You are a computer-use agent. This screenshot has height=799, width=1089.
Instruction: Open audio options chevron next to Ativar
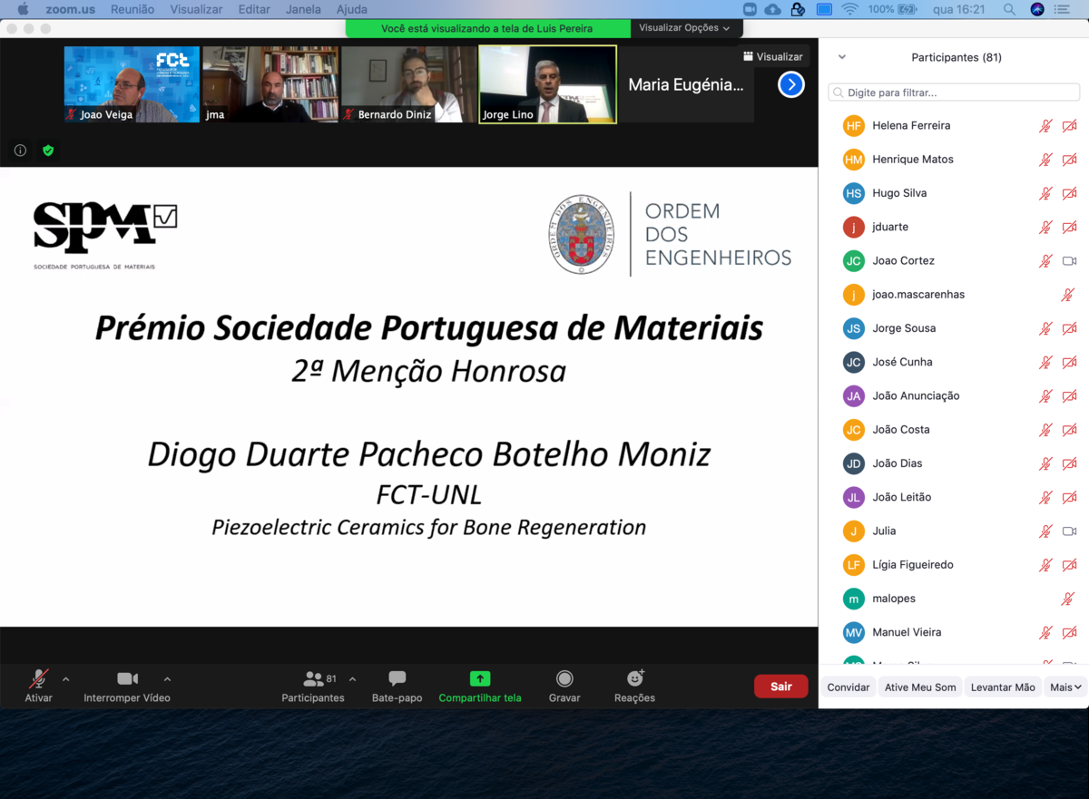click(x=65, y=678)
